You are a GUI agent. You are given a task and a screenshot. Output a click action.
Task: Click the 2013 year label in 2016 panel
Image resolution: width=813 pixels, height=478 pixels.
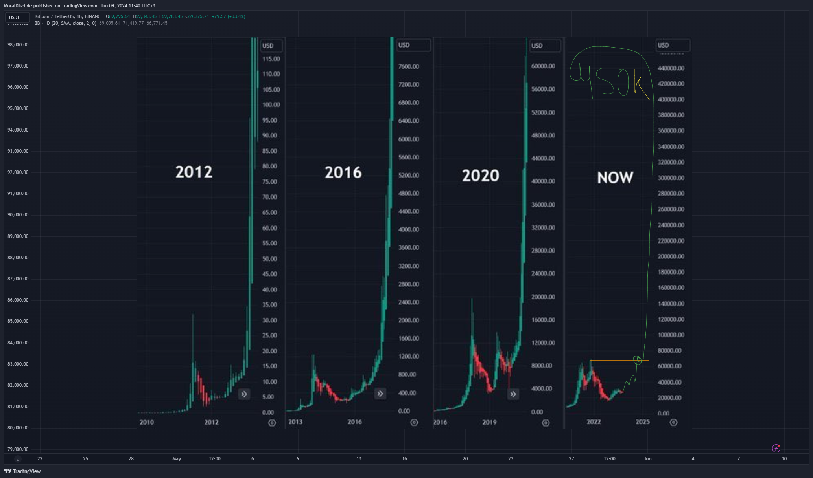tap(295, 422)
